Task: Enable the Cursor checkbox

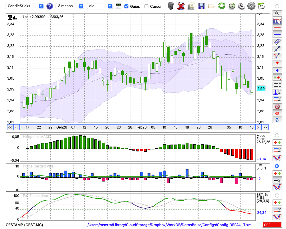Action: click(x=146, y=6)
